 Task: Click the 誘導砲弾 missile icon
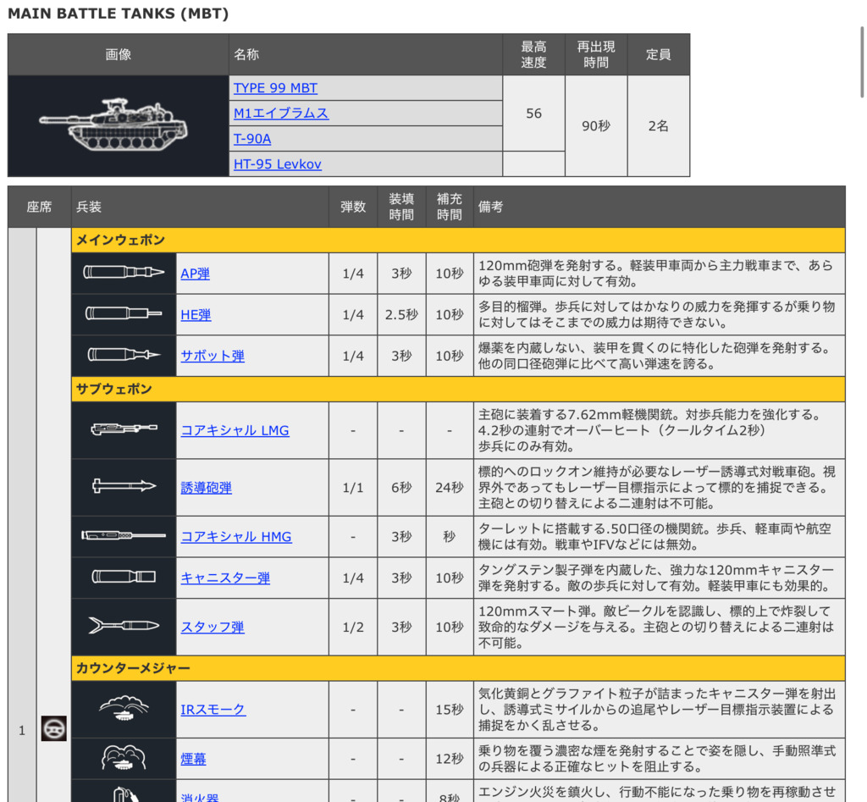pos(124,487)
